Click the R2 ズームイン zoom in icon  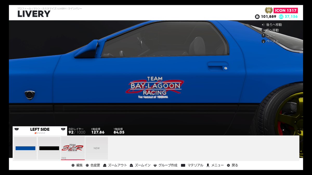131,165
